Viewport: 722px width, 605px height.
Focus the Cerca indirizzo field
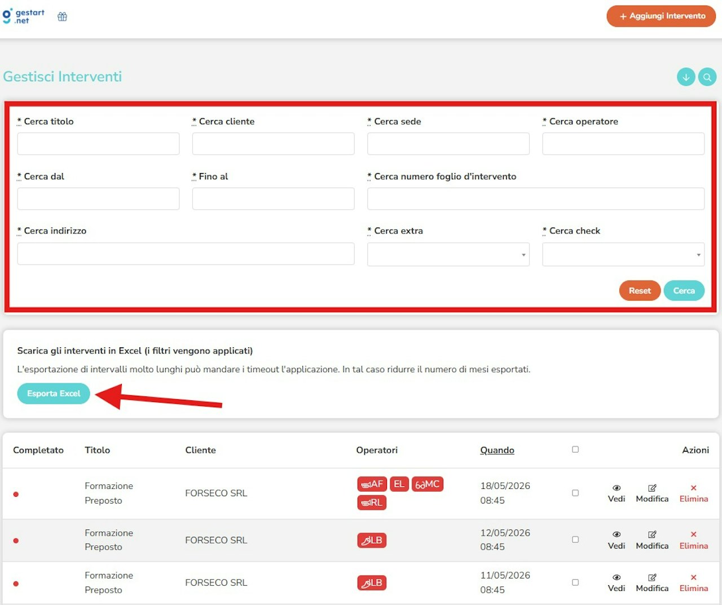(x=186, y=254)
